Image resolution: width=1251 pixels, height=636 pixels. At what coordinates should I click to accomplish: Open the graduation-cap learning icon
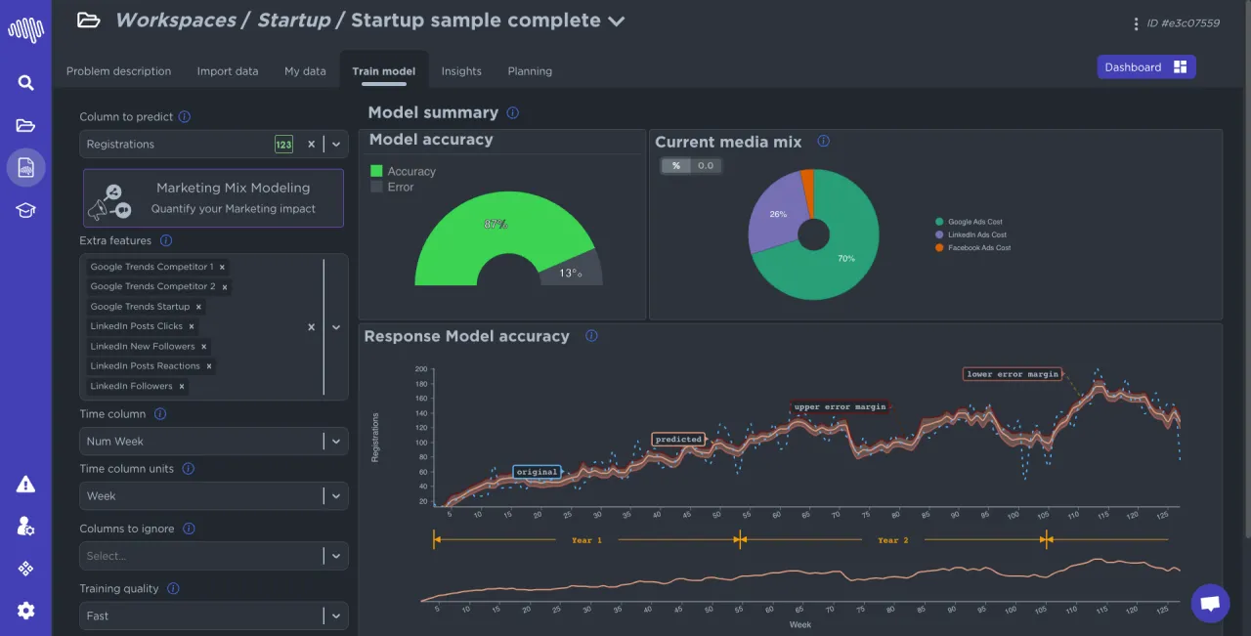tap(25, 209)
